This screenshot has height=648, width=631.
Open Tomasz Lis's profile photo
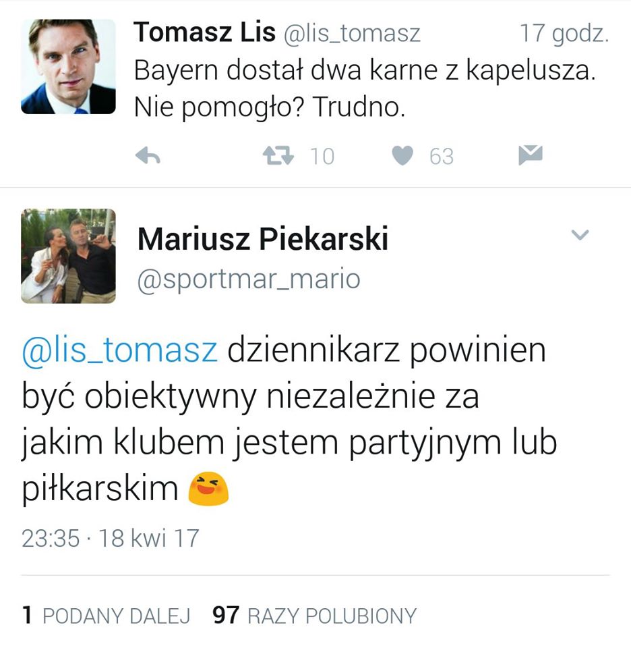(x=69, y=66)
